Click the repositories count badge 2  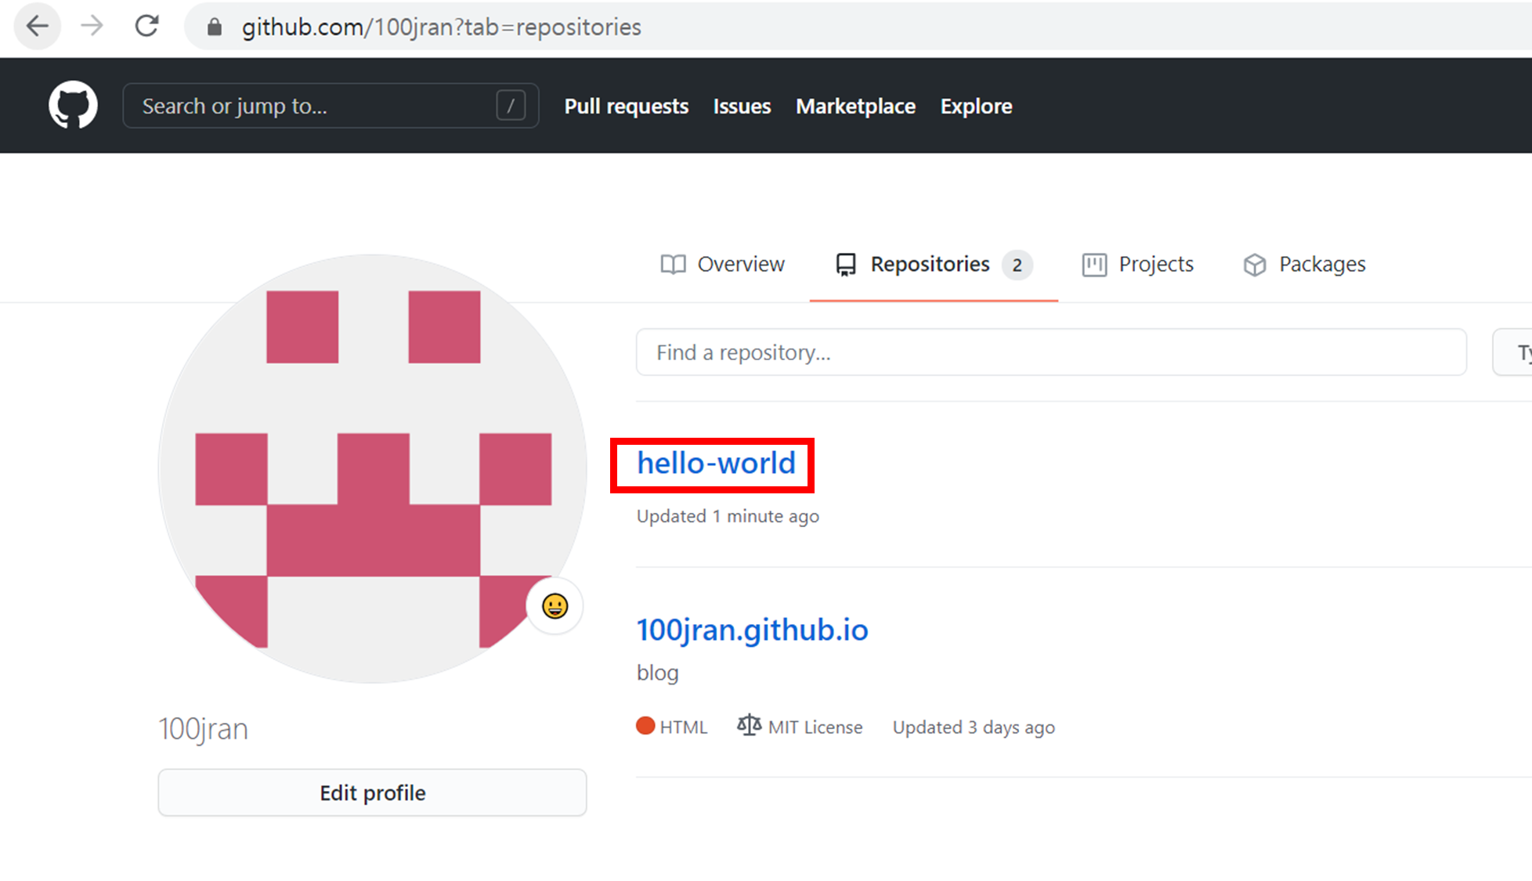(1017, 265)
